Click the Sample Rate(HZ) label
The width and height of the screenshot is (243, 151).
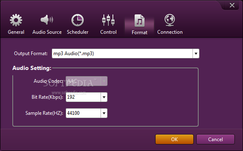44,113
